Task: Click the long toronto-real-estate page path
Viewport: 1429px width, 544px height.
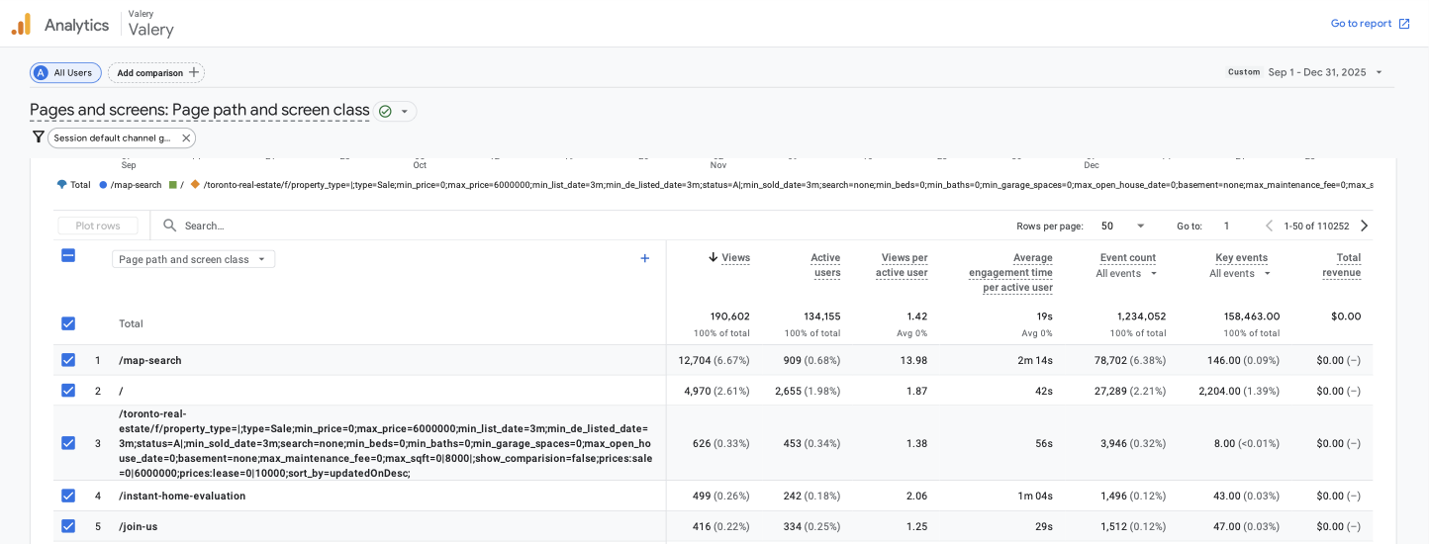Action: tap(385, 443)
